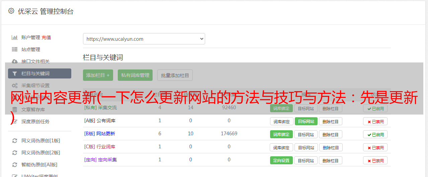Viewport: 428px width, 177px height.
Task: Click the edit icon beside UWriter深度原创
Action: [14, 176]
